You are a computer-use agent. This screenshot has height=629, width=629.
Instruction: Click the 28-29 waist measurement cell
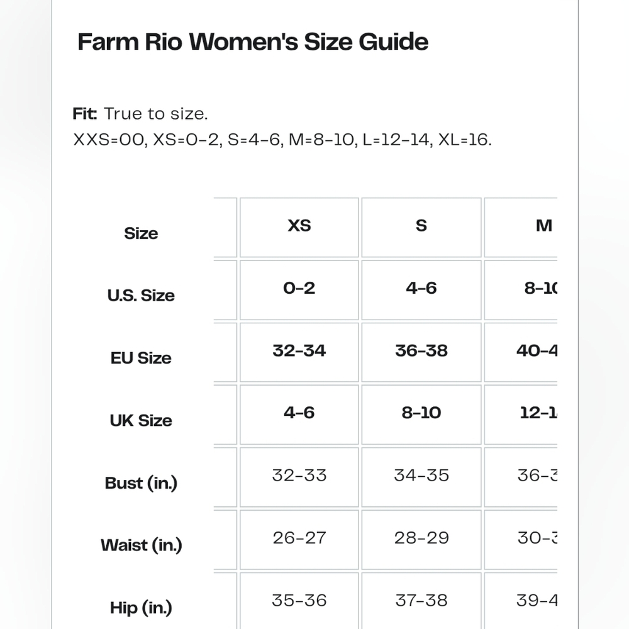(421, 540)
